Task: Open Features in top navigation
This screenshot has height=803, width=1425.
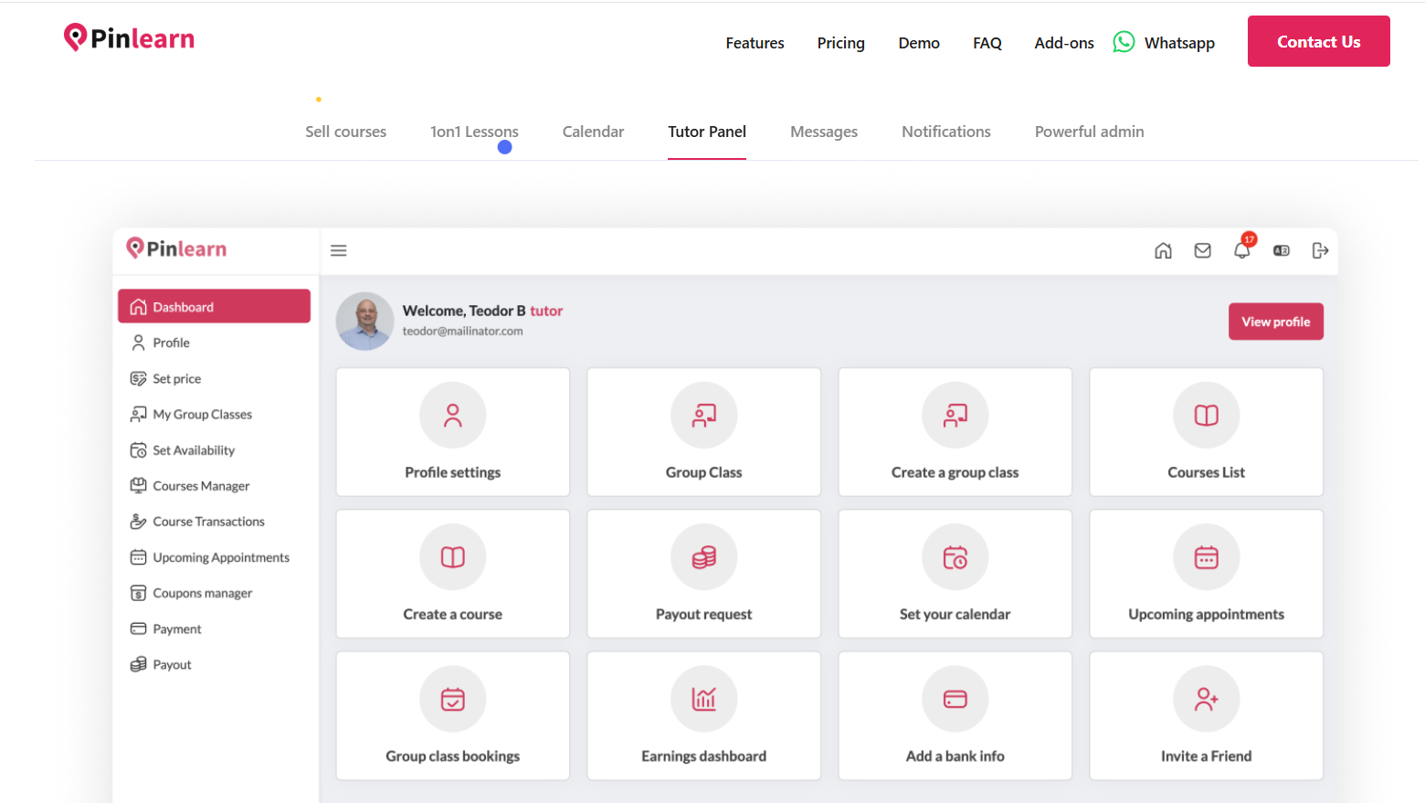Action: pos(755,43)
